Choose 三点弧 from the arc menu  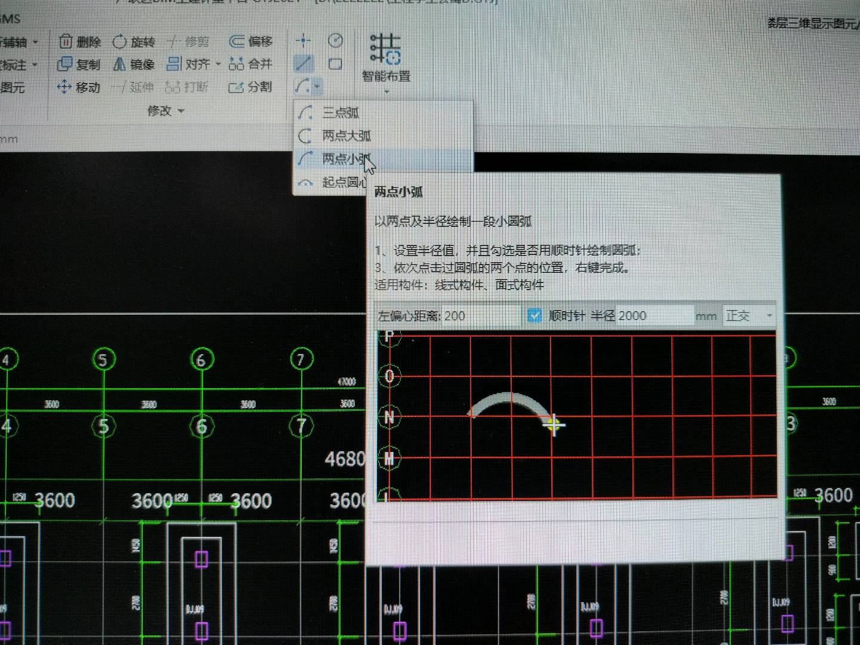pyautogui.click(x=340, y=111)
